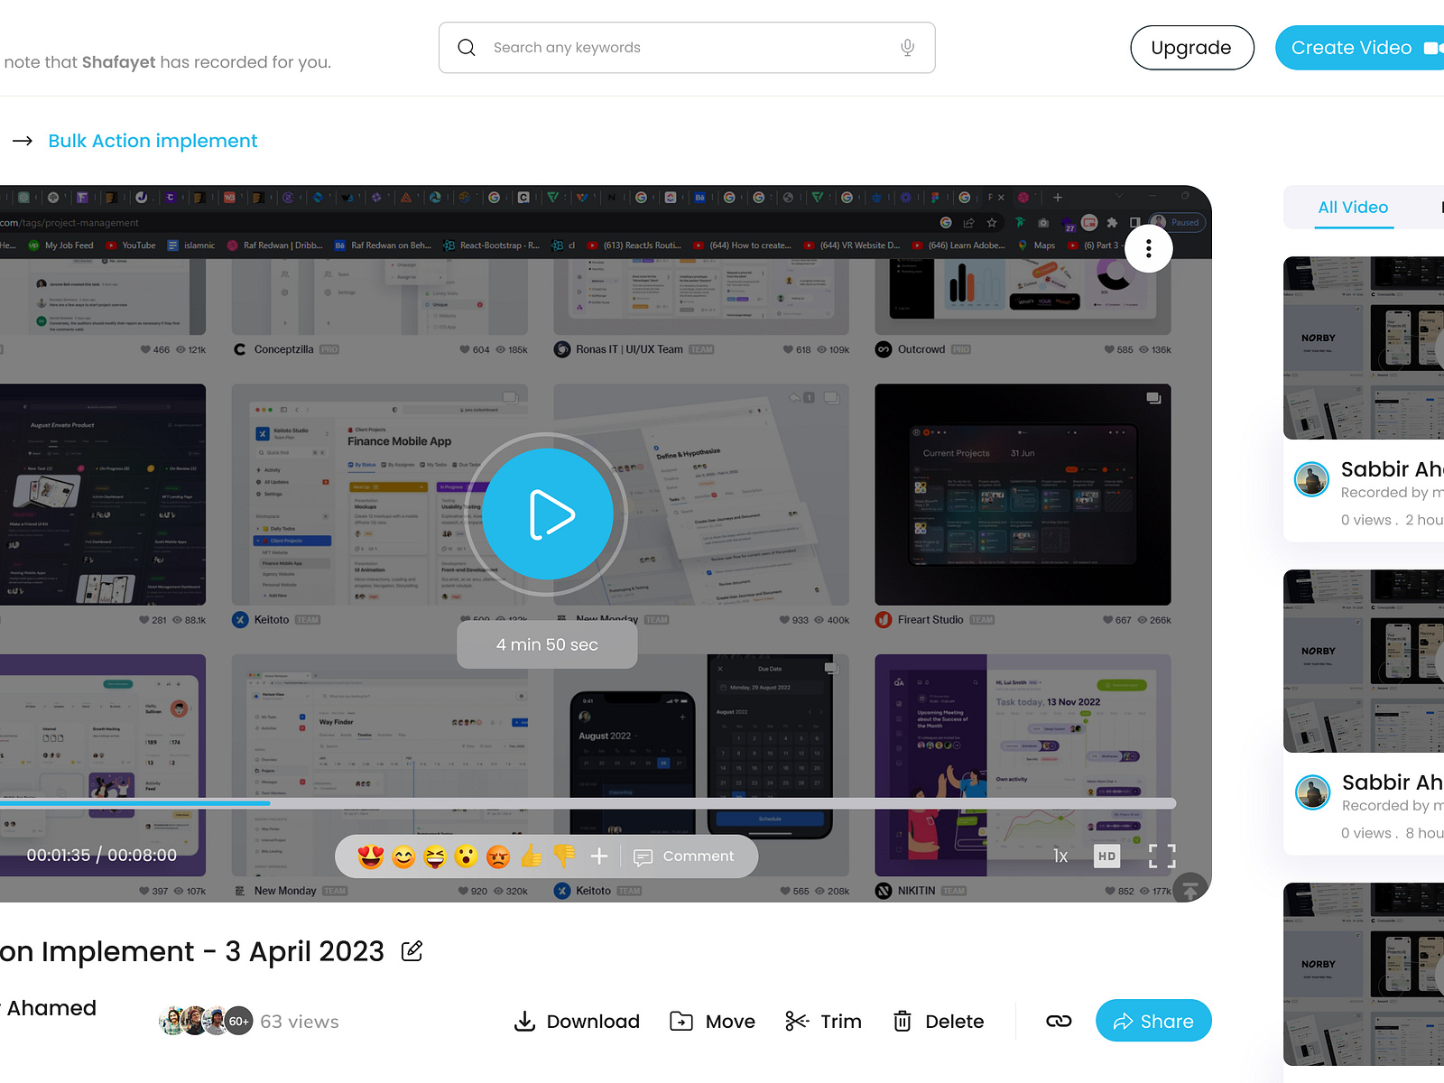Switch to the All Video tab
The image size is (1444, 1083).
click(x=1352, y=207)
